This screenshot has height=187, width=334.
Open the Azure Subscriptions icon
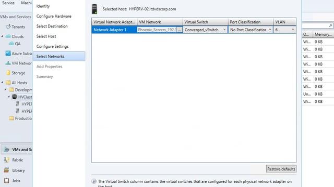(x=8, y=53)
